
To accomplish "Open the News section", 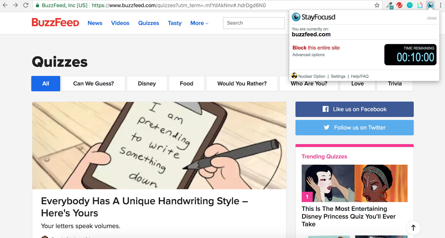I will 95,23.
